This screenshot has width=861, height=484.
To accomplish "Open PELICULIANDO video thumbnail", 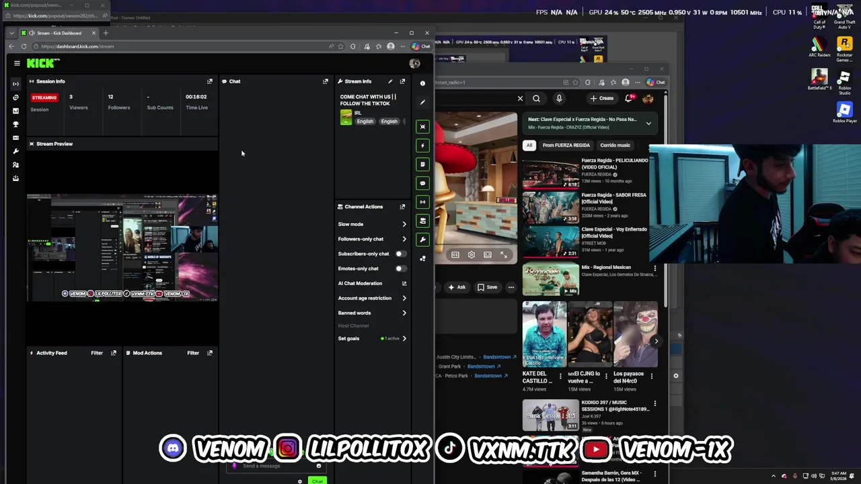I will [x=551, y=173].
